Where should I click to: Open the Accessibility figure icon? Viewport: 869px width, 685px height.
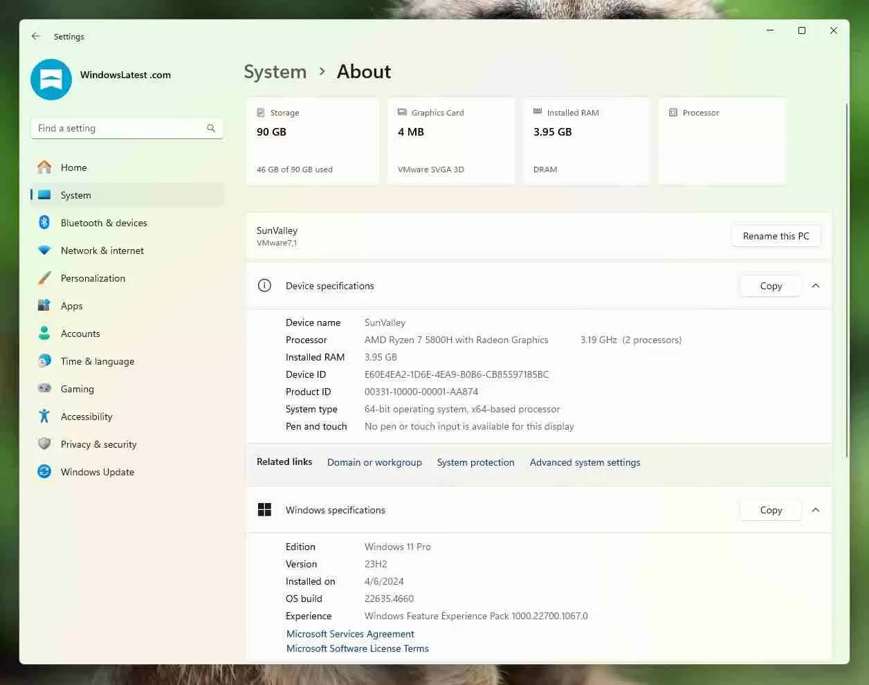tap(44, 417)
